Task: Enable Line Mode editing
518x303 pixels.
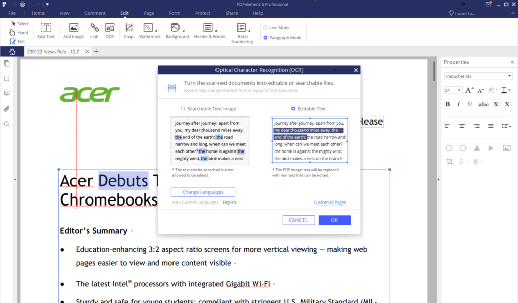Action: pyautogui.click(x=265, y=28)
